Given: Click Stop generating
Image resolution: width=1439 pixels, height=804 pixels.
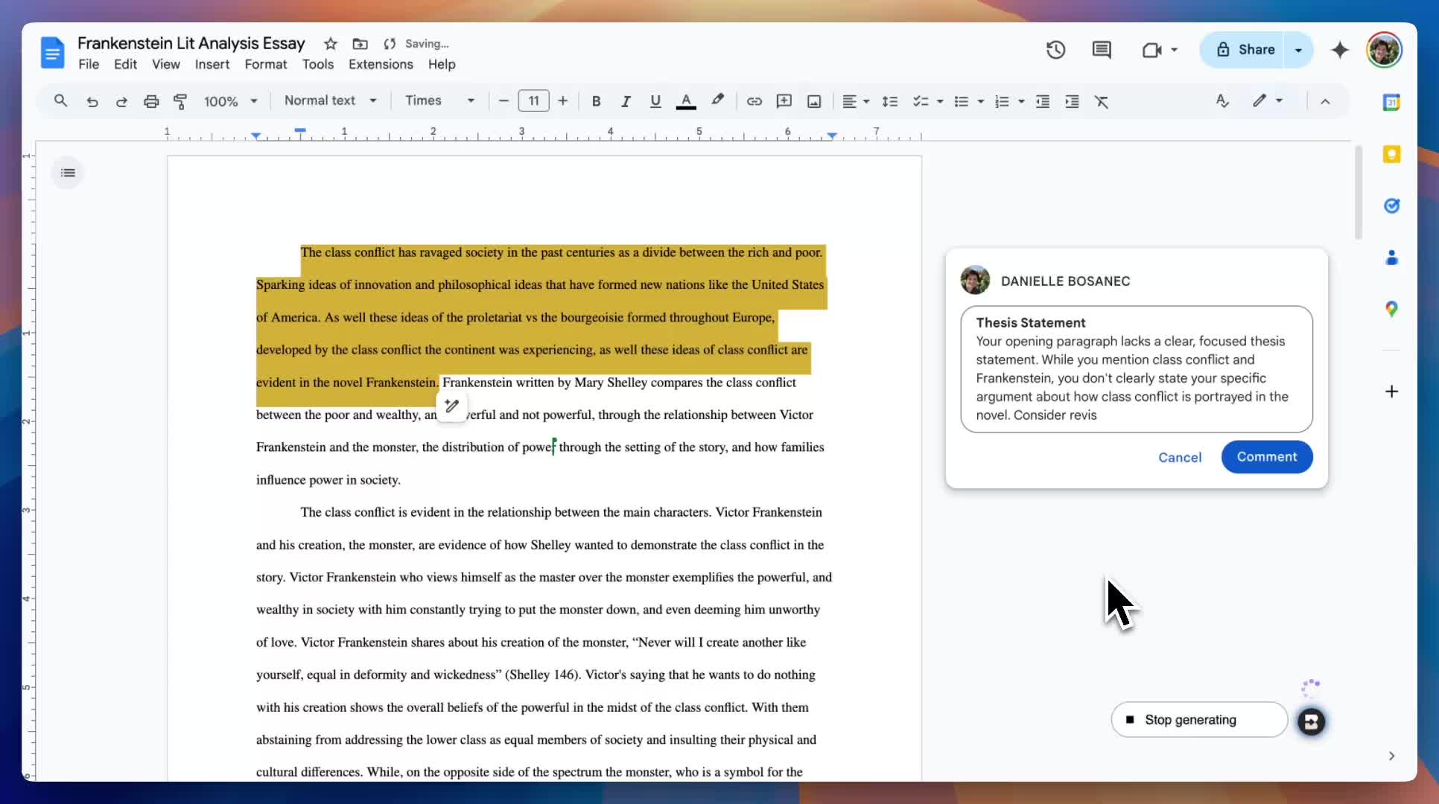Looking at the screenshot, I should (1199, 720).
